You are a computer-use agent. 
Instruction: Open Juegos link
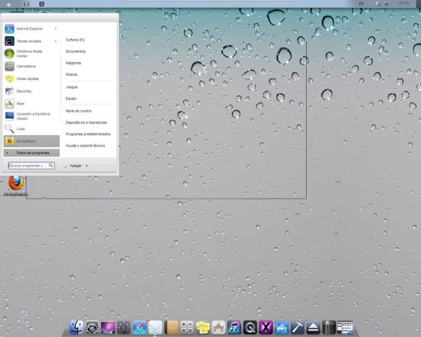pos(71,87)
